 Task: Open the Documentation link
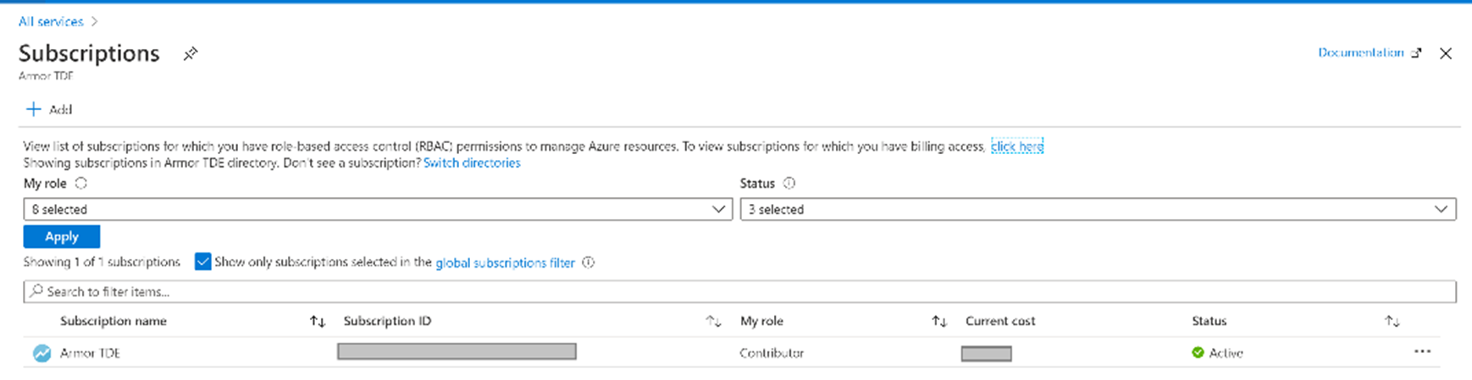(x=1361, y=52)
